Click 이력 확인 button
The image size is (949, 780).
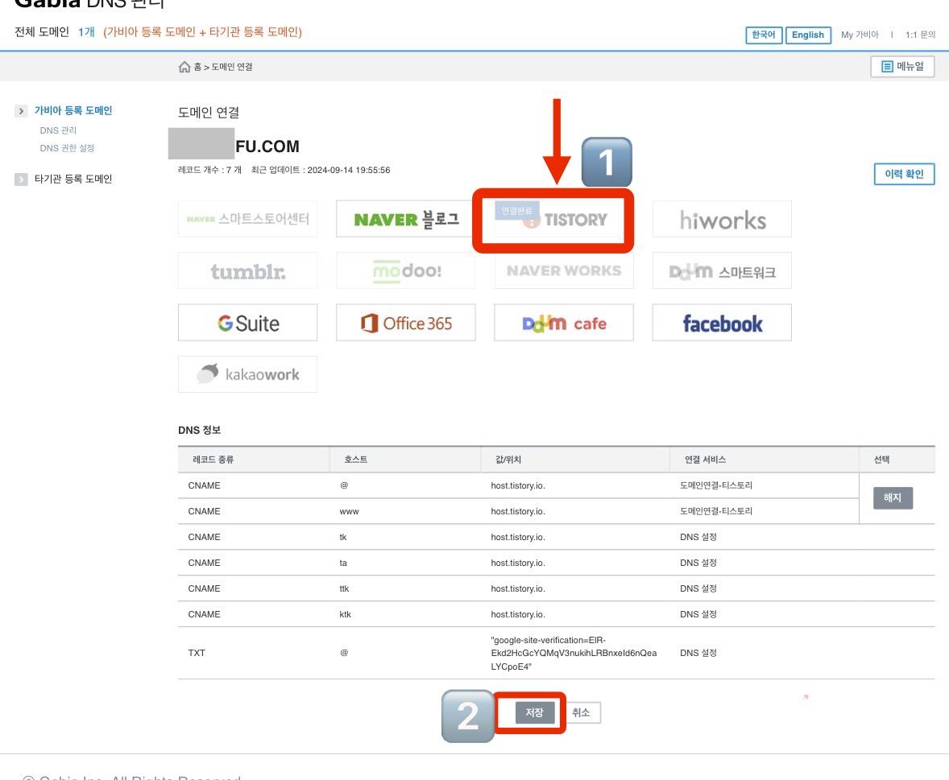(x=904, y=174)
